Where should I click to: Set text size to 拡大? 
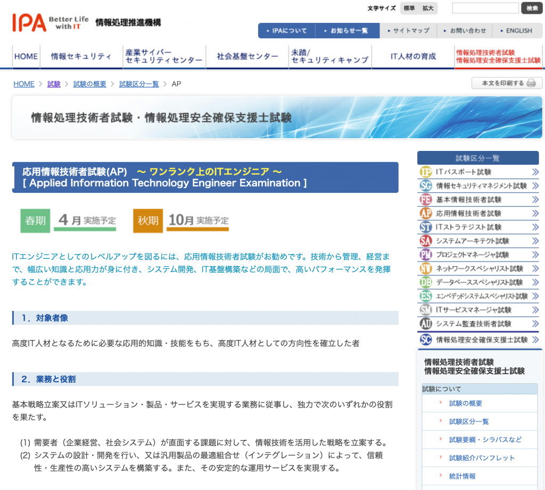pyautogui.click(x=428, y=8)
